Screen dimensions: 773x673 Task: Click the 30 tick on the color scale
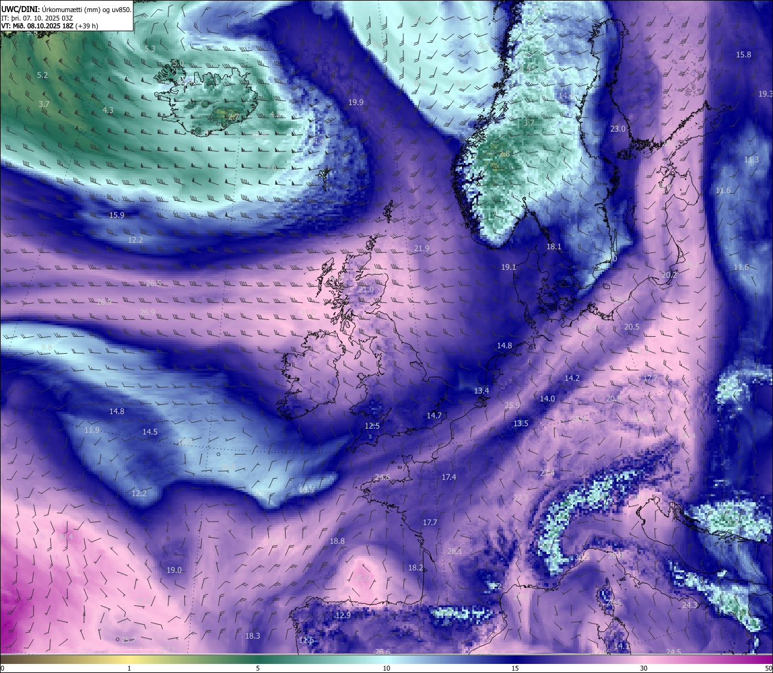(x=644, y=668)
